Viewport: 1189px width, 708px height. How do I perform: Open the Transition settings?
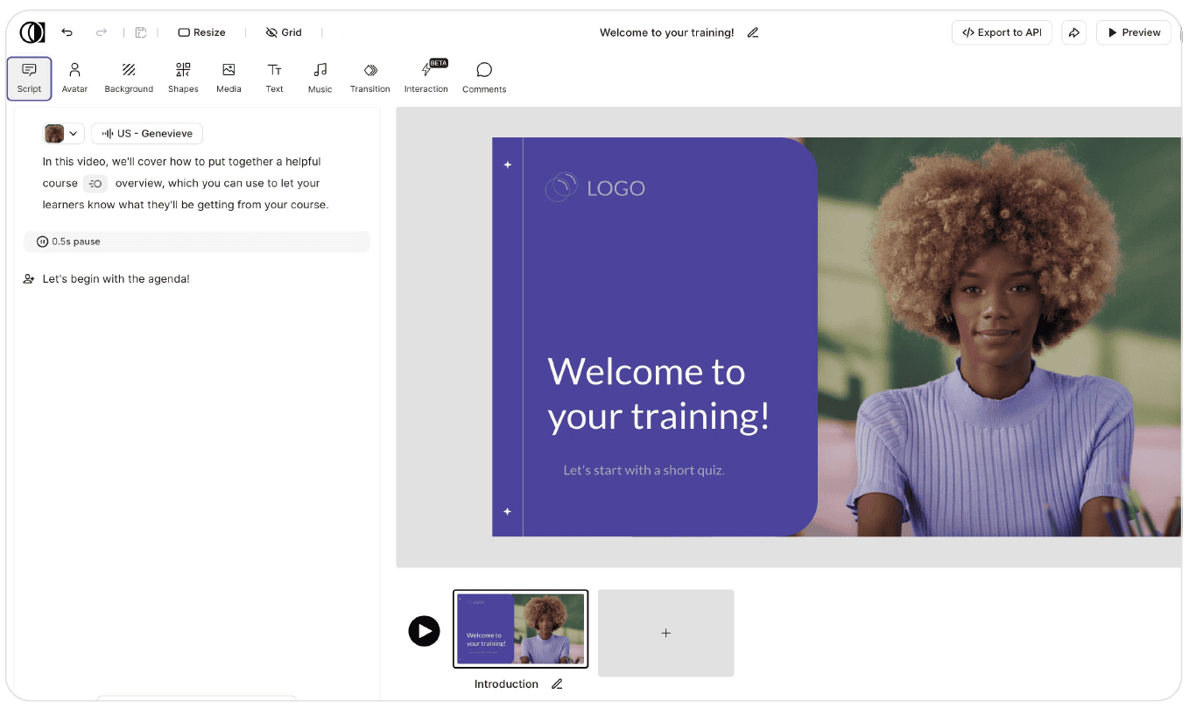369,78
